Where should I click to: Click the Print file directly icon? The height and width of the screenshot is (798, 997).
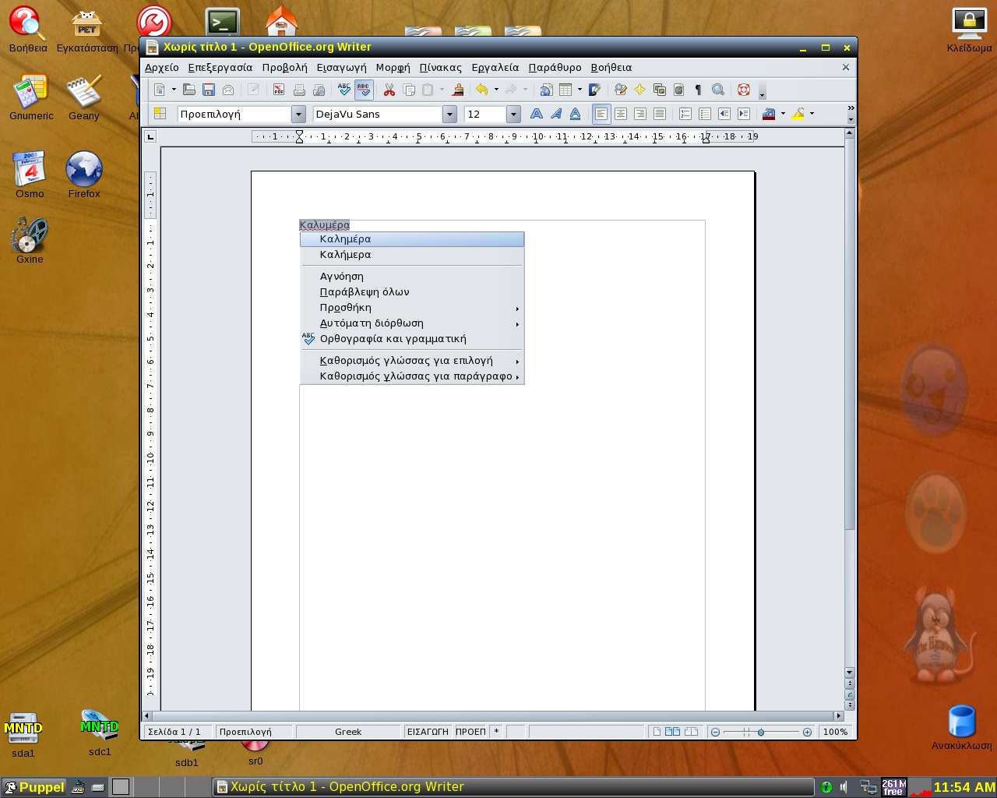299,90
